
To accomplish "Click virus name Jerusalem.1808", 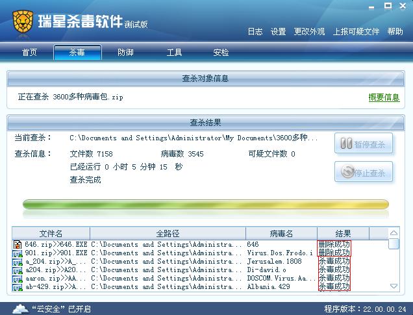I will click(274, 262).
